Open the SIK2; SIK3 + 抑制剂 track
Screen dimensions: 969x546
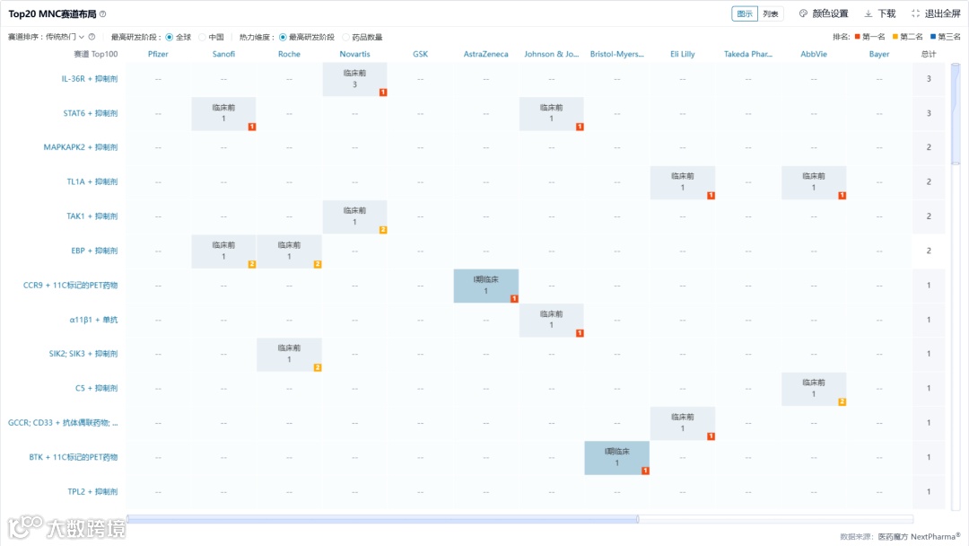[83, 354]
